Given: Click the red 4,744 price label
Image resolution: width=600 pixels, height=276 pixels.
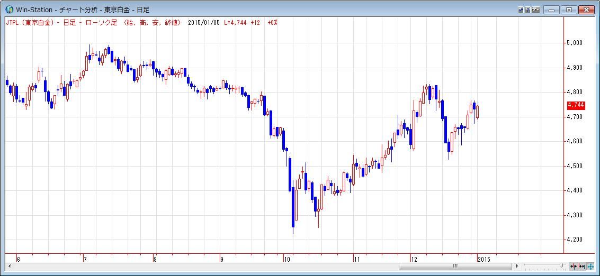Looking at the screenshot, I should coord(576,105).
